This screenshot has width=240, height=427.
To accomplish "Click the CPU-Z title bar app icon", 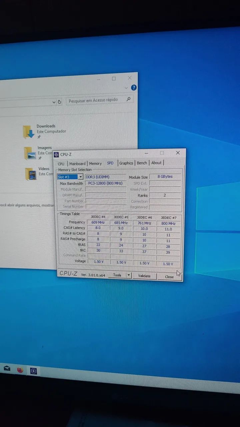I will pos(56,154).
